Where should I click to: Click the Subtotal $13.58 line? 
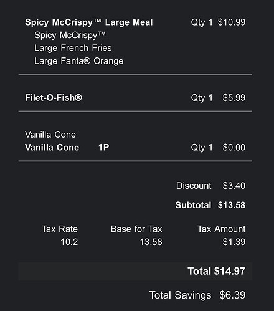210,205
